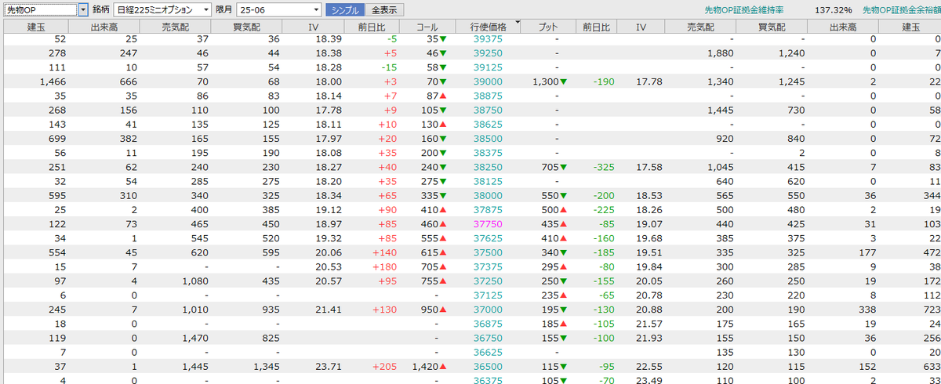Click call price 615 in 37500 row

click(x=429, y=252)
